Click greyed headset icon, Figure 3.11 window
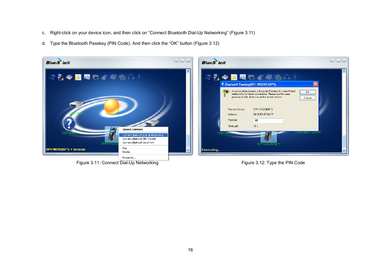Viewport: 389px width, 275px height. [140, 77]
